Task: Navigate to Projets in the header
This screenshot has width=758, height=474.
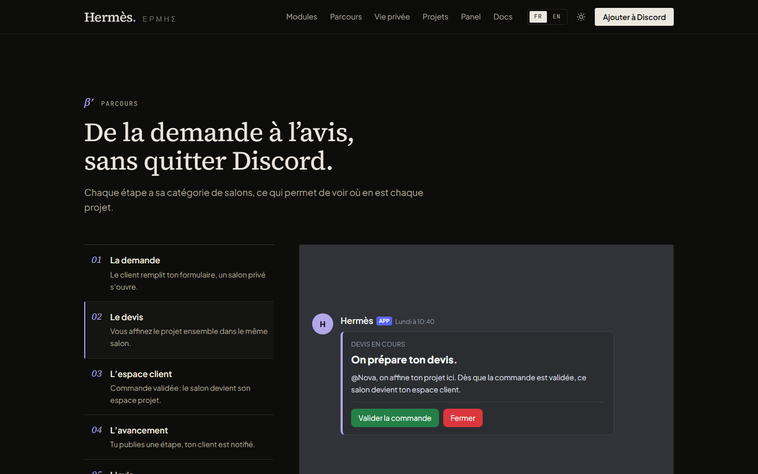Action: pyautogui.click(x=435, y=17)
